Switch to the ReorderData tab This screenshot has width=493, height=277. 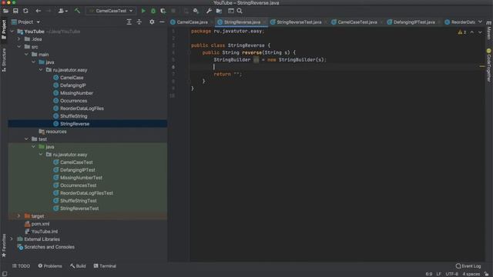(460, 22)
